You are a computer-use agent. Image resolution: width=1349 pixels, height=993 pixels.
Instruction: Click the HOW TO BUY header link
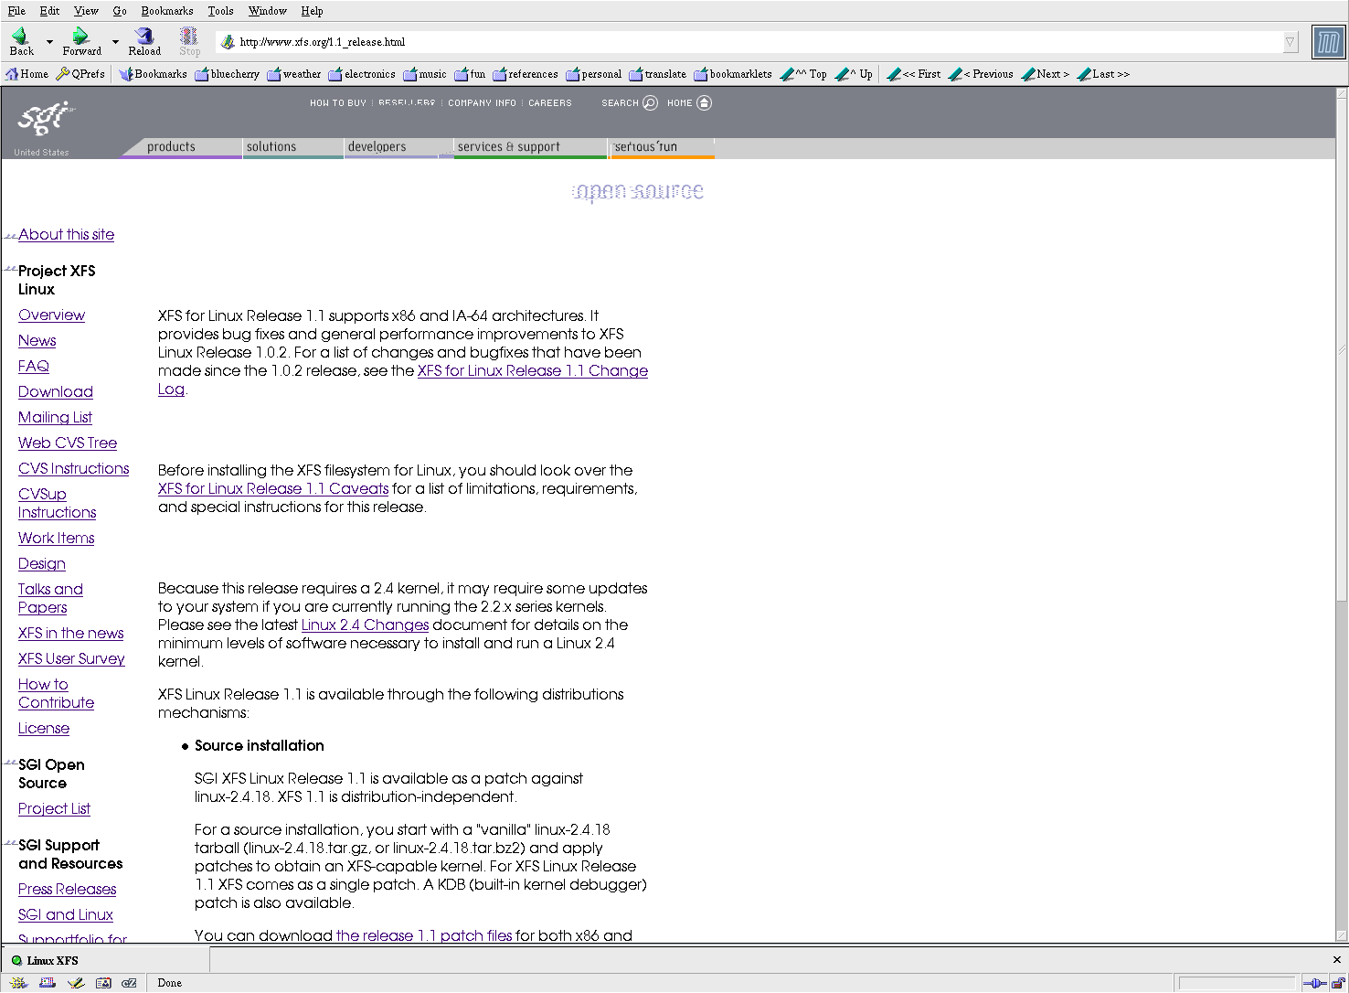click(x=337, y=102)
